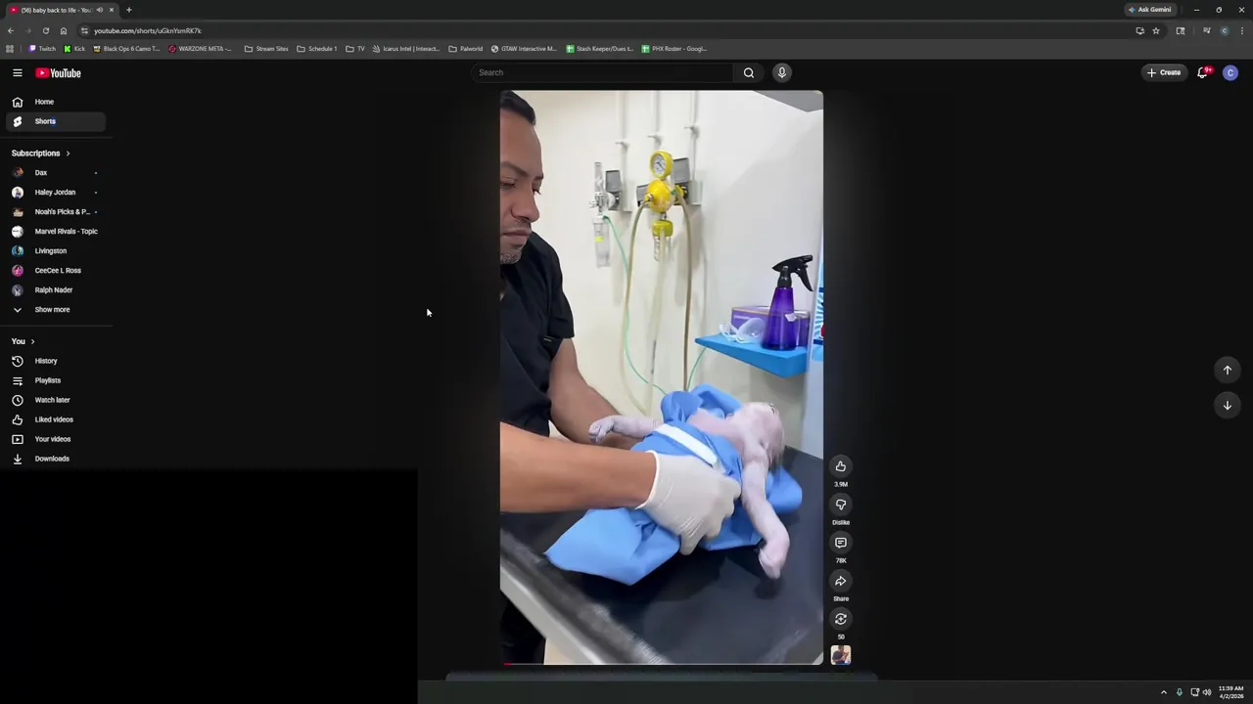
Task: Seek on the Short's red progress bar
Action: (662, 664)
